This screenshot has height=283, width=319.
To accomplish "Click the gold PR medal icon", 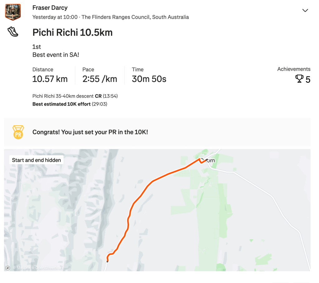I will [18, 132].
